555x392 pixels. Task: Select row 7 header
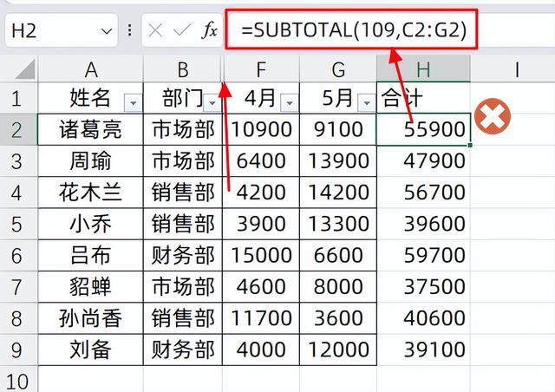click(x=18, y=287)
